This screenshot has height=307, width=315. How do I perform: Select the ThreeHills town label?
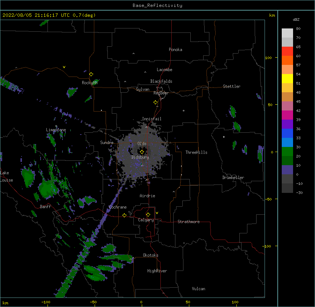click(196, 152)
